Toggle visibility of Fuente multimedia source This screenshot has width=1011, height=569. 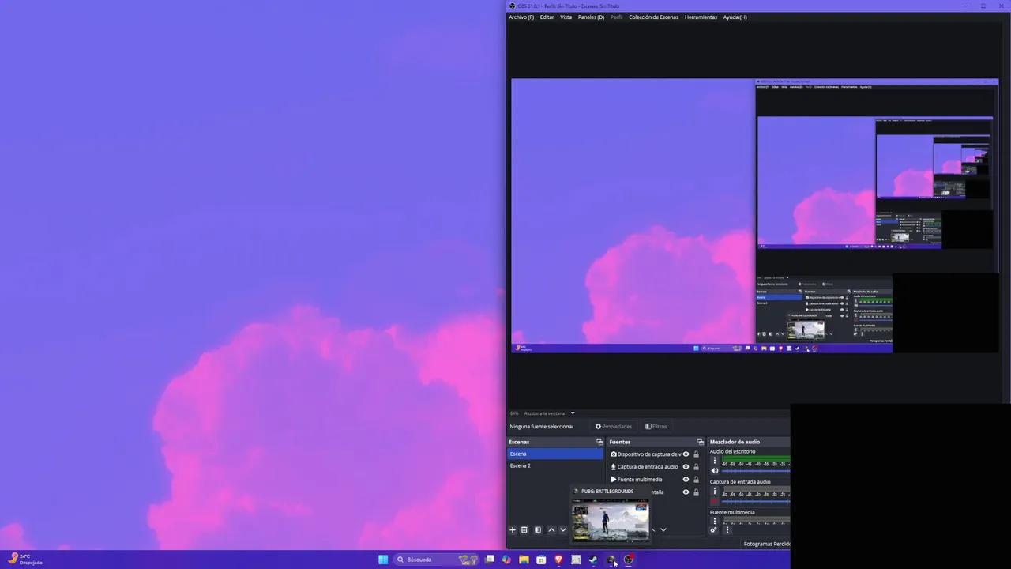click(x=685, y=480)
